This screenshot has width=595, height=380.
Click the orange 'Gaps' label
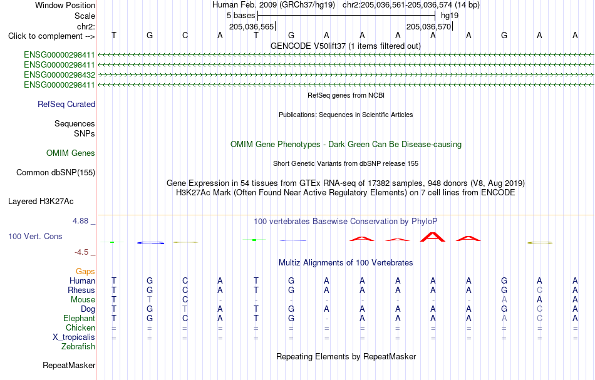pyautogui.click(x=85, y=272)
